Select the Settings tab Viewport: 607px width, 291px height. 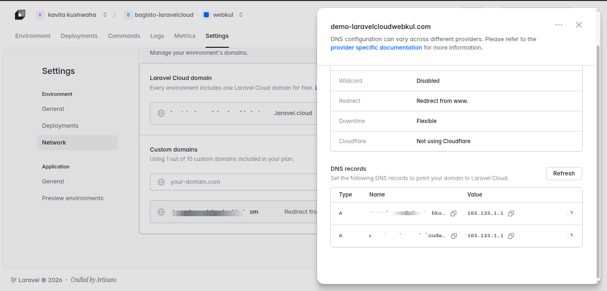point(217,36)
